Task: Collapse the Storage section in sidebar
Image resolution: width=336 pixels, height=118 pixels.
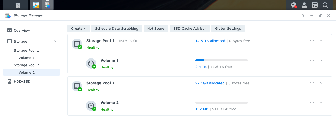Action: pyautogui.click(x=55, y=41)
